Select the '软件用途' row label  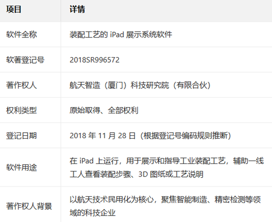(21, 167)
